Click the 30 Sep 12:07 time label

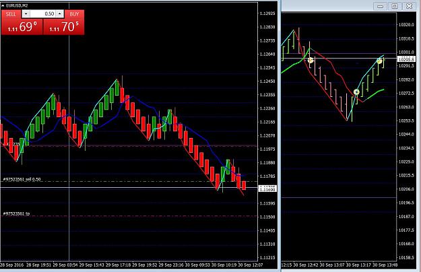[x=251, y=265]
